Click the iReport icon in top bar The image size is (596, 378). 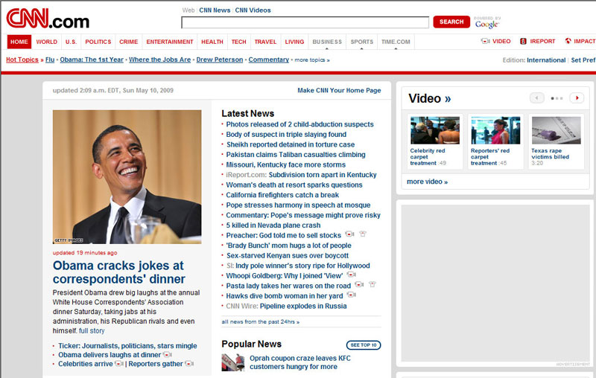[x=523, y=42]
